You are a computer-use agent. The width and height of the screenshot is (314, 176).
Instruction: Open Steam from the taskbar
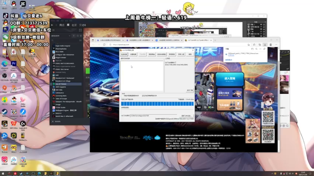pyautogui.click(x=21, y=174)
